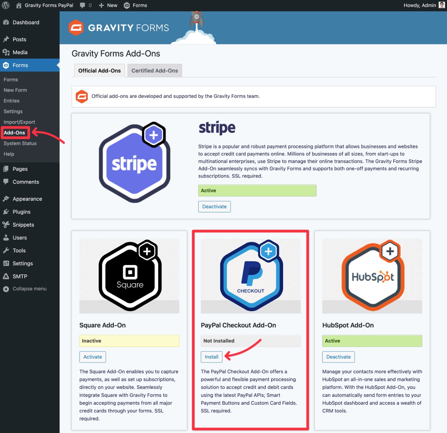Click the Gravity Forms header logo
The width and height of the screenshot is (447, 433).
[119, 28]
